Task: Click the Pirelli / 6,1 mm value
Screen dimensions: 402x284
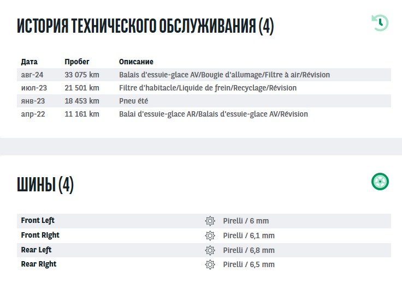Action: [249, 235]
